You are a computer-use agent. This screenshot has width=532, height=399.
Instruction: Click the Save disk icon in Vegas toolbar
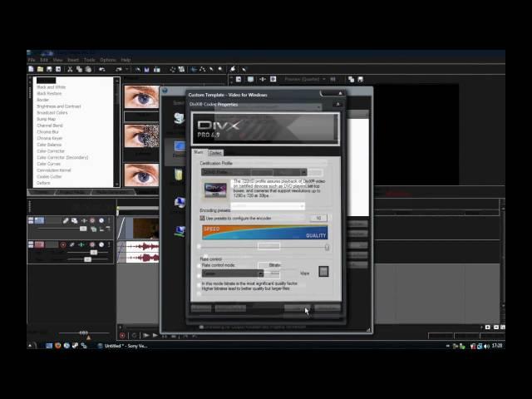coord(49,69)
